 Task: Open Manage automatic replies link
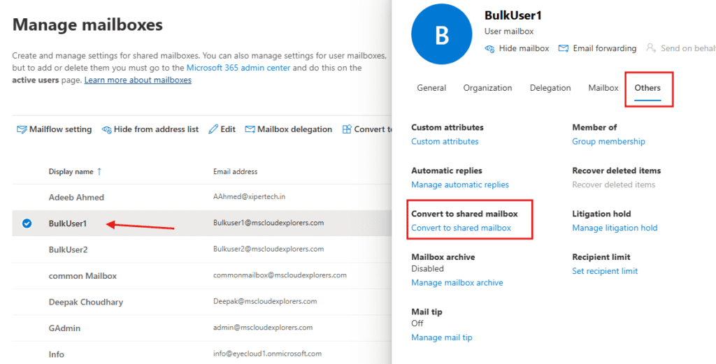coord(460,184)
